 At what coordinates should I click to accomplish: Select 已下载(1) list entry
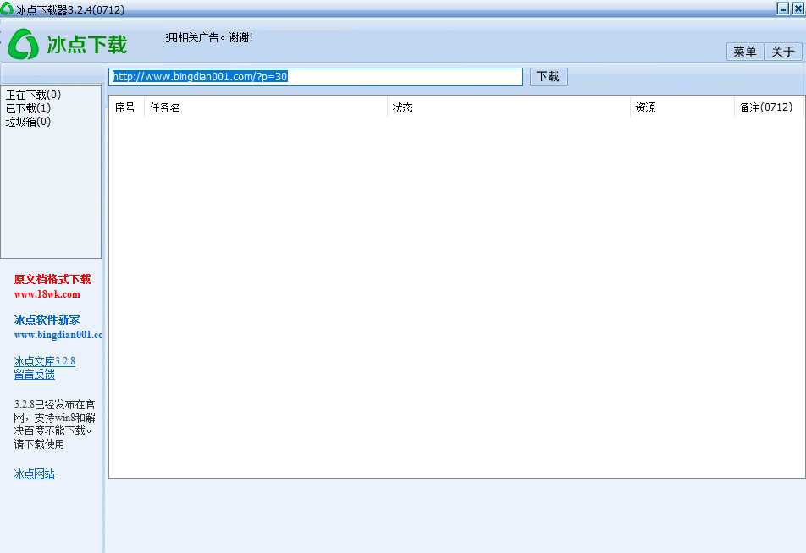tap(28, 108)
